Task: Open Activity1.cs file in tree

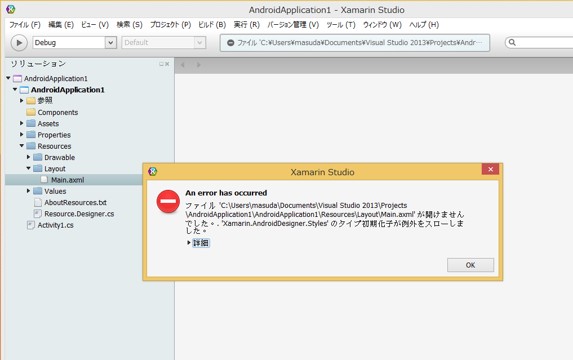Action: click(55, 225)
